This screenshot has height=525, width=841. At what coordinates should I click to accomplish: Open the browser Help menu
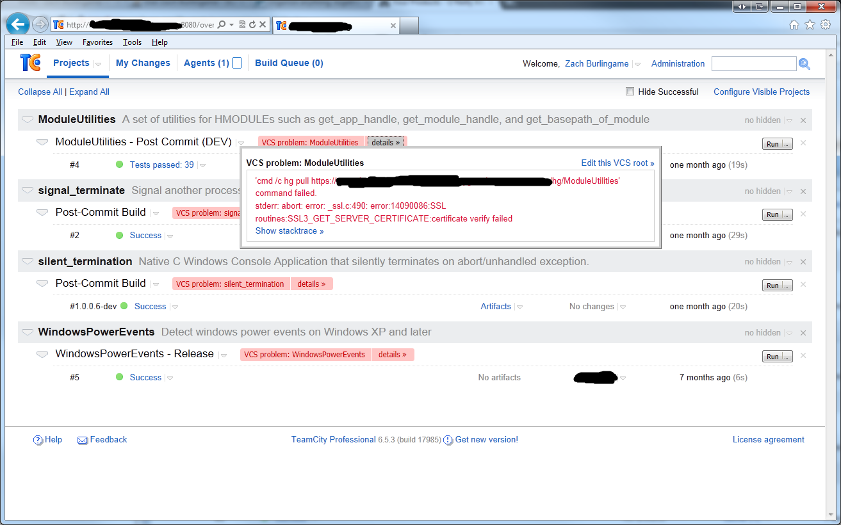(x=159, y=42)
